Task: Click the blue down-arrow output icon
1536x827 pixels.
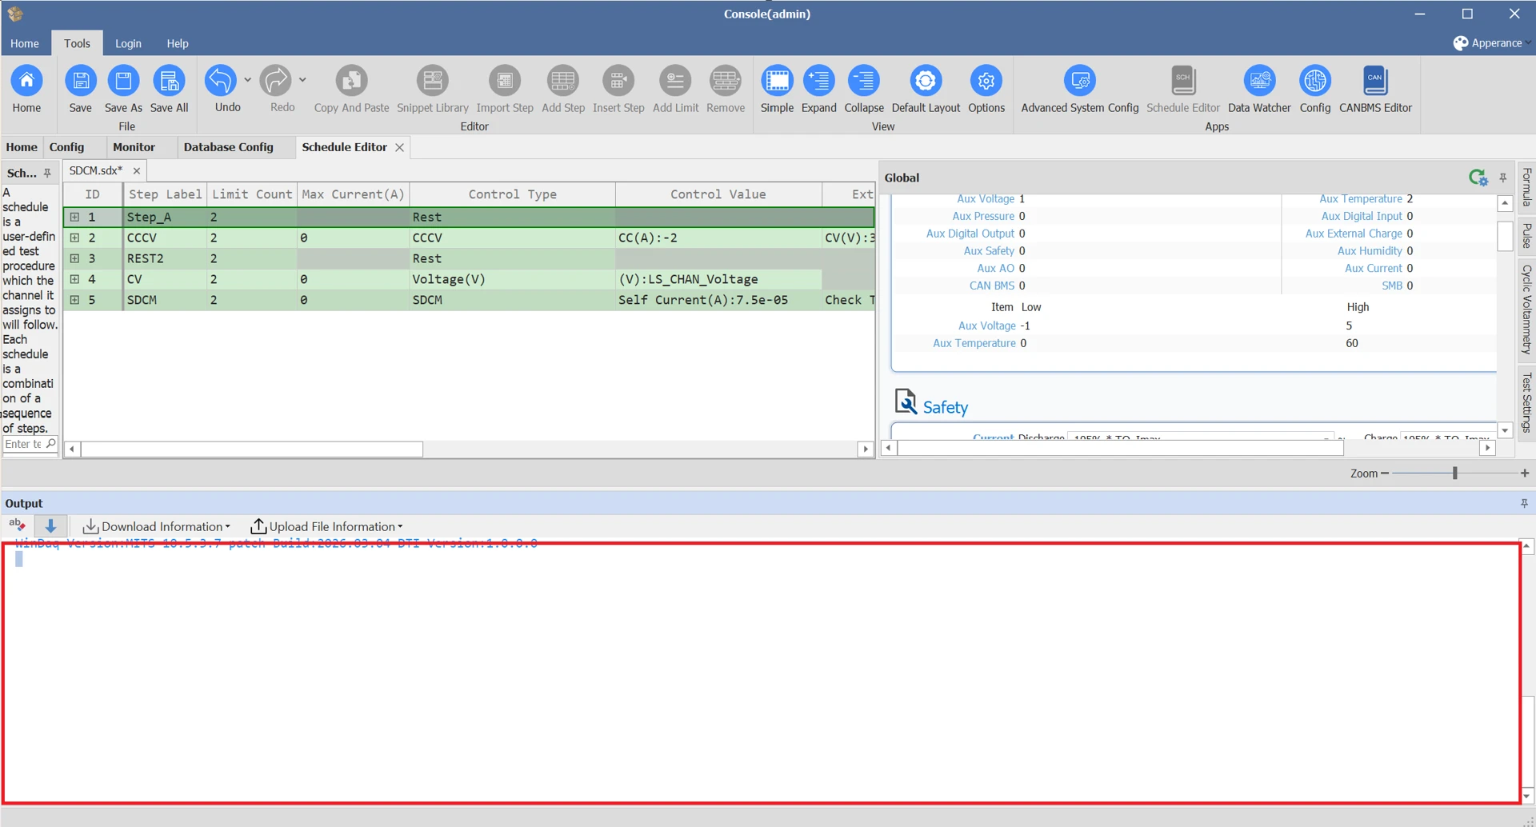Action: pyautogui.click(x=50, y=525)
